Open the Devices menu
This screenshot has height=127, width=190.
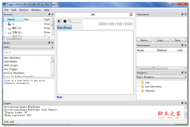23,10
